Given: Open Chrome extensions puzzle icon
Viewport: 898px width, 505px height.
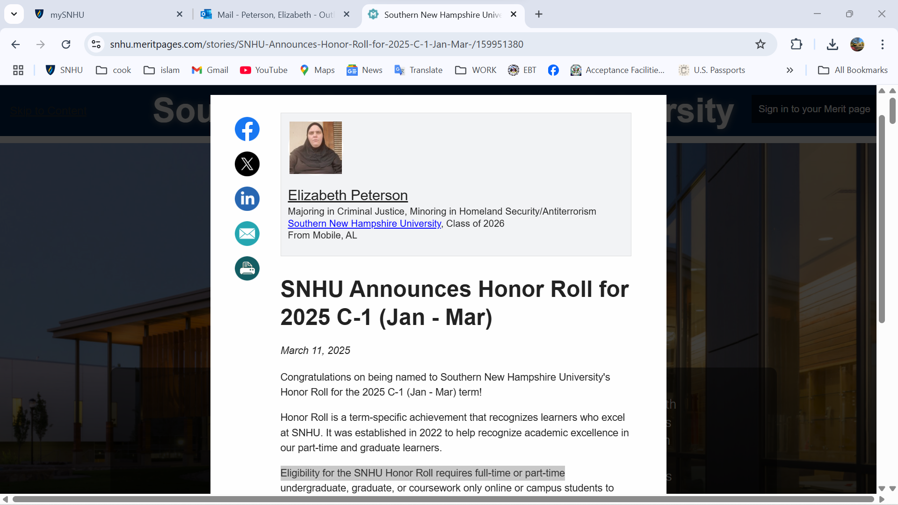Looking at the screenshot, I should [x=796, y=44].
